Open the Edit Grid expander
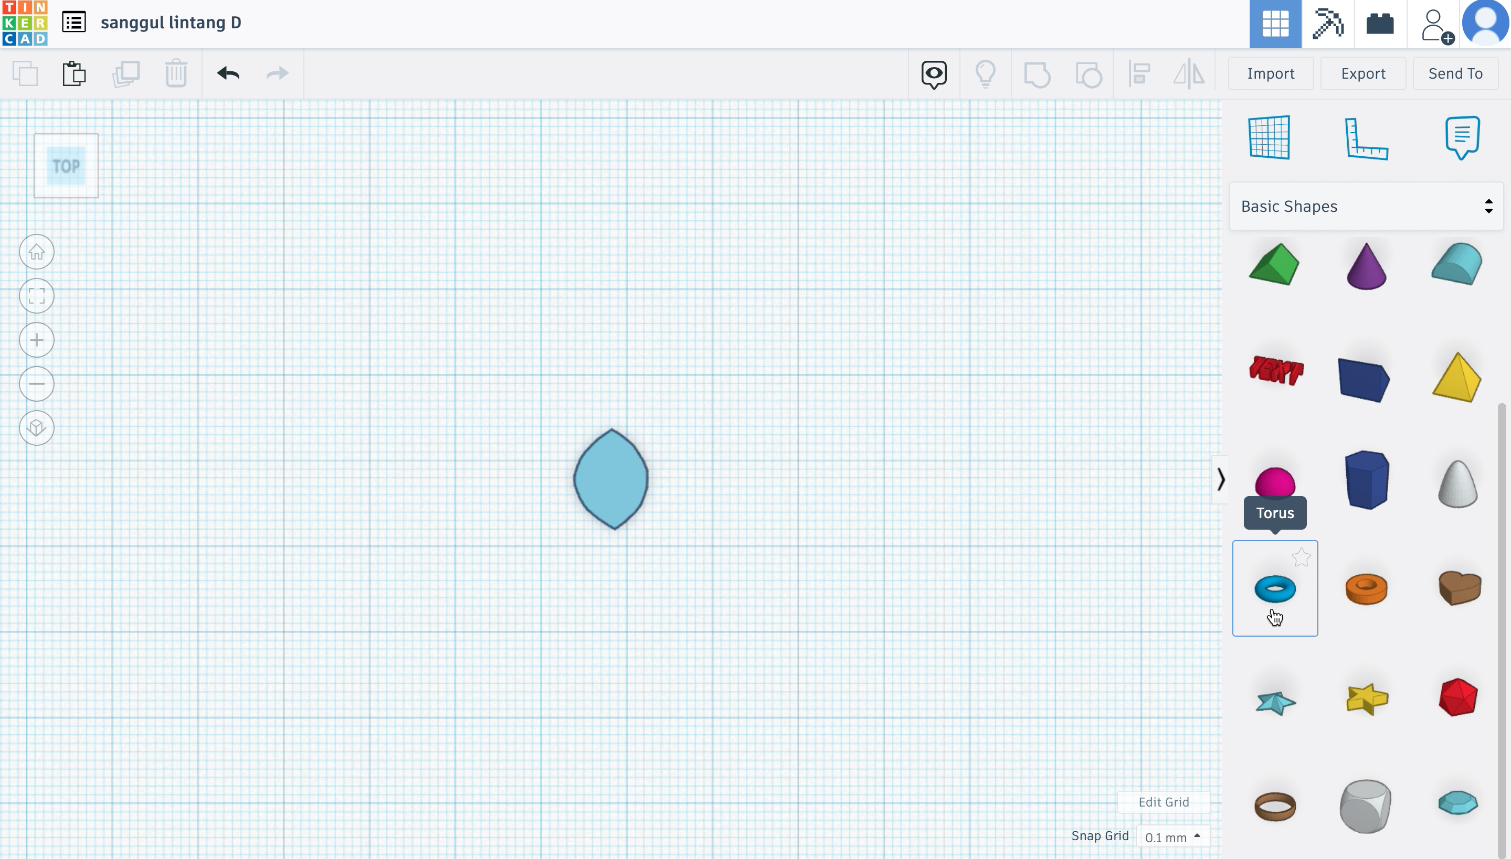1511x859 pixels. point(1165,802)
